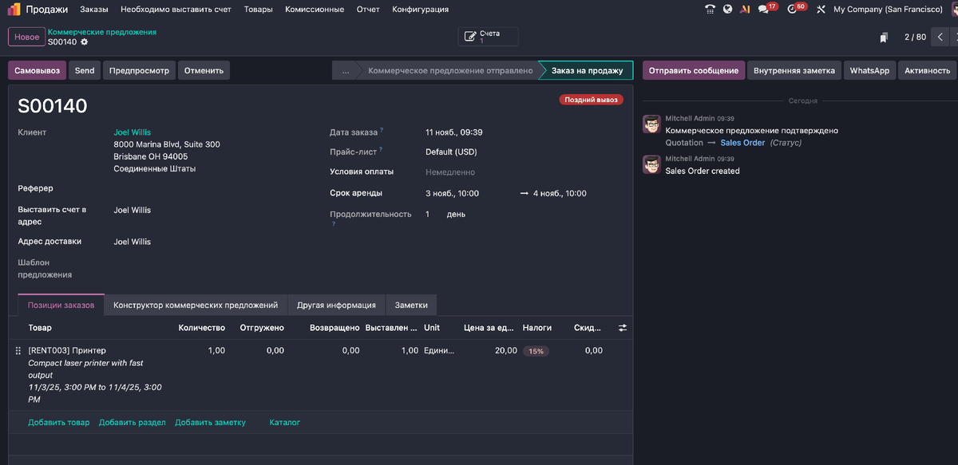Click help mark next to Дата заказа
This screenshot has width=958, height=465.
click(382, 130)
